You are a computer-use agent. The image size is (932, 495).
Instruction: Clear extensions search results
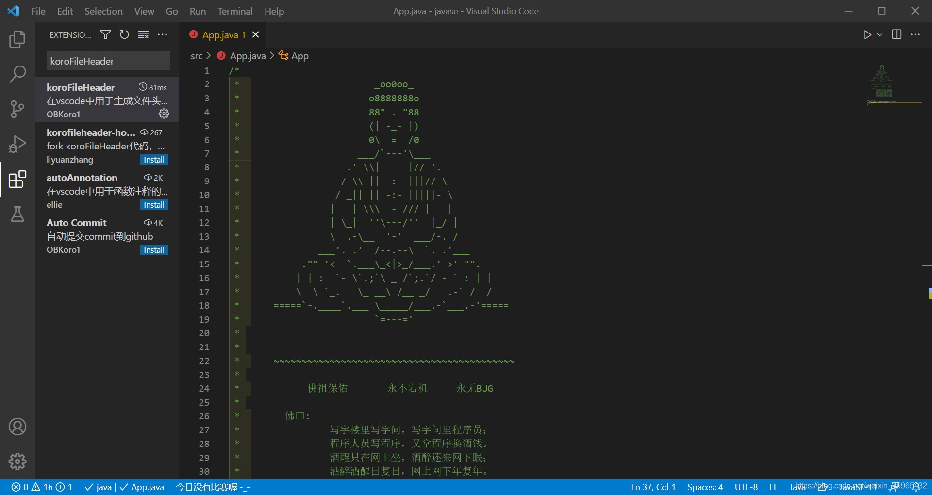click(143, 34)
